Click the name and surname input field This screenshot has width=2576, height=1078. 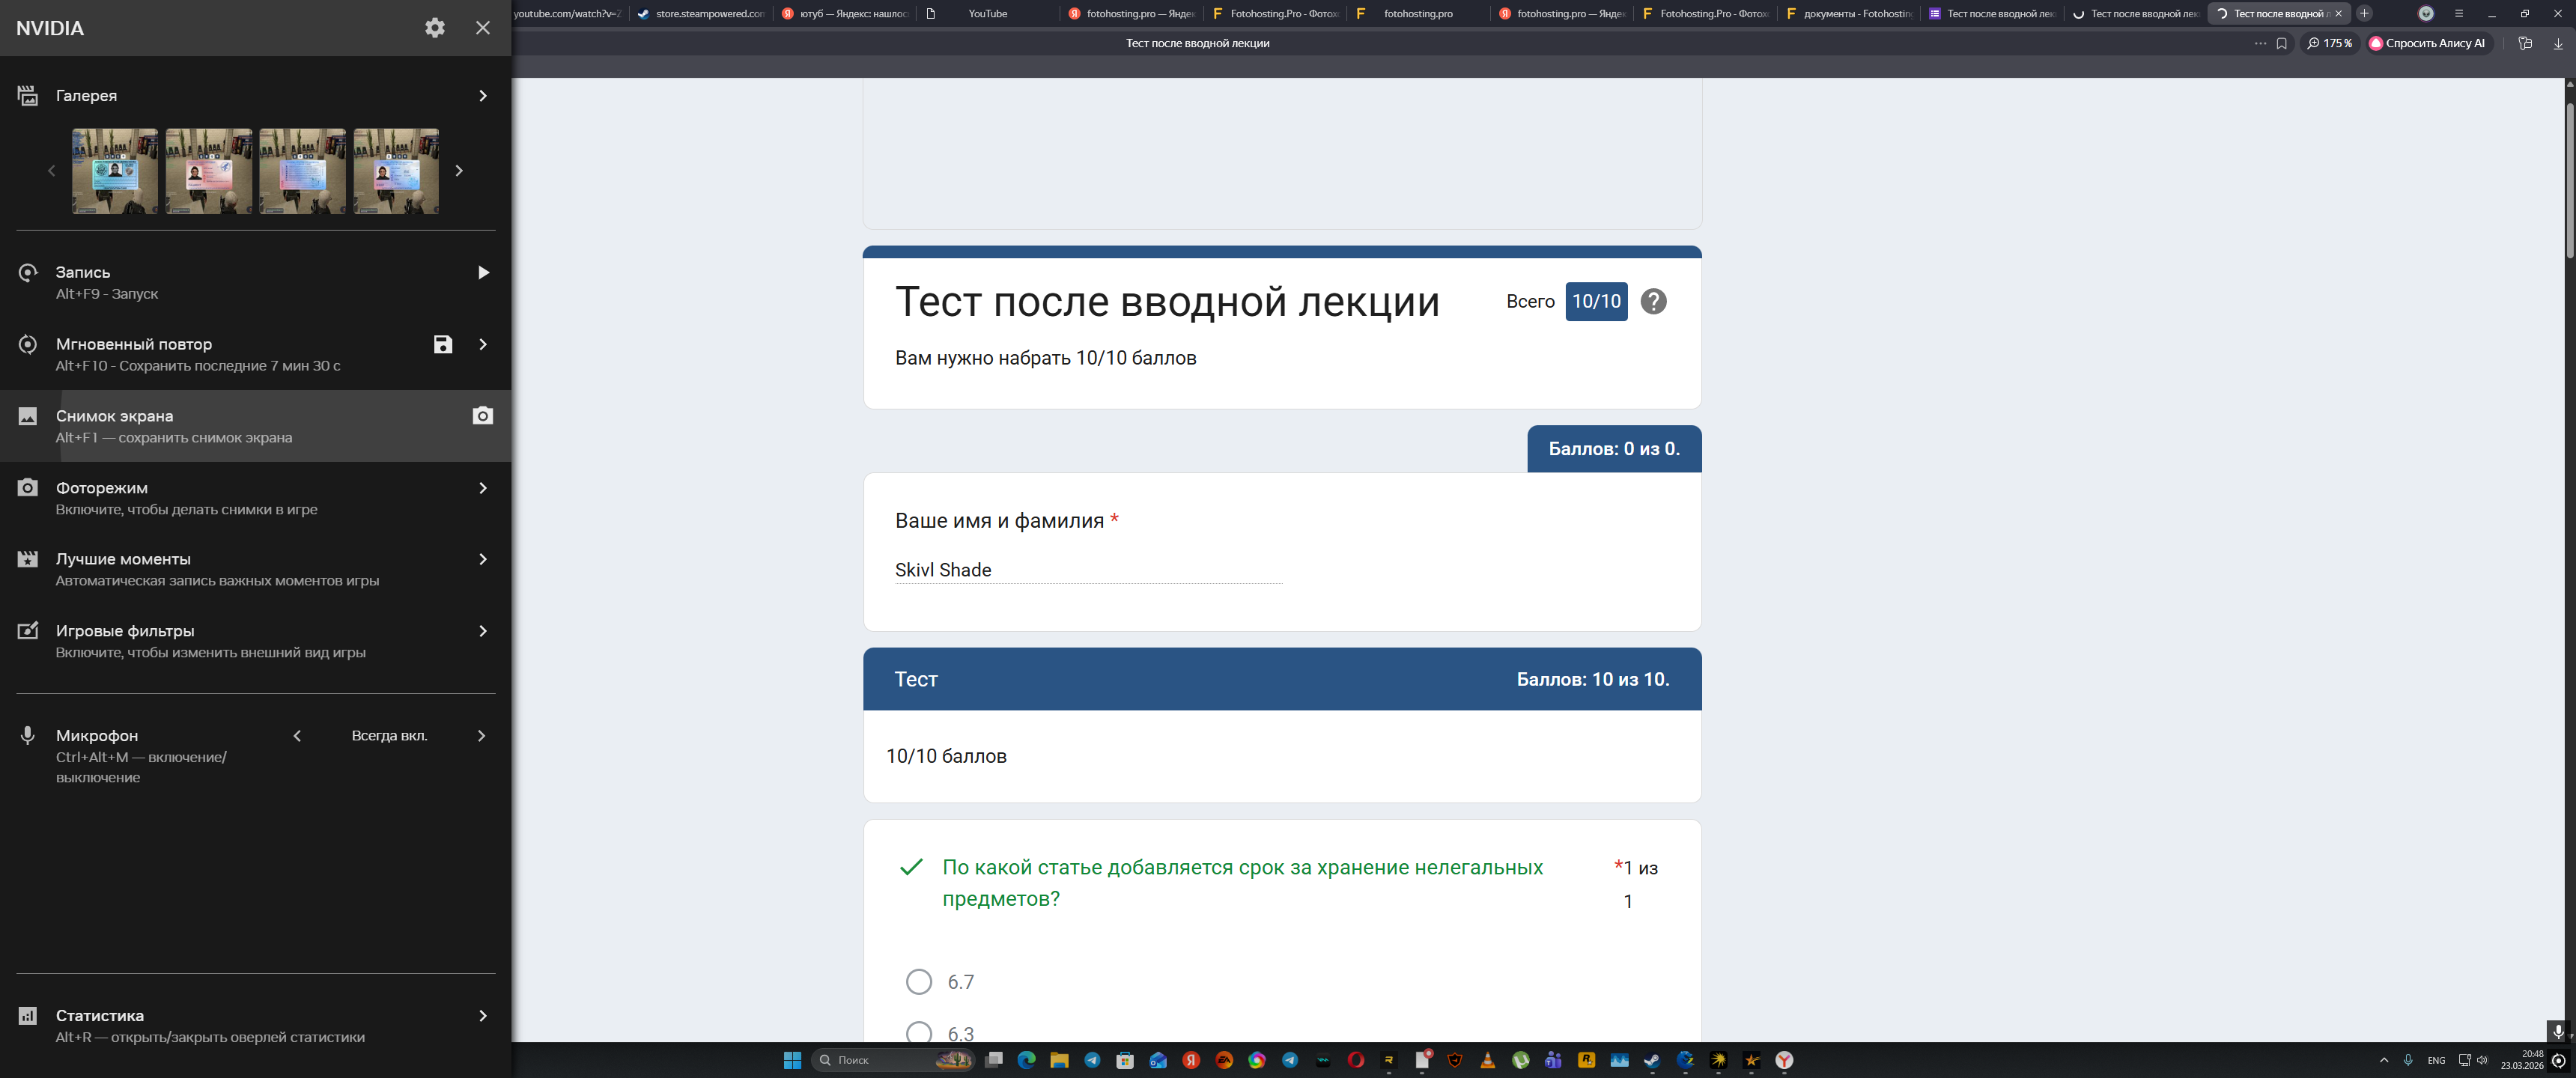coord(1087,570)
